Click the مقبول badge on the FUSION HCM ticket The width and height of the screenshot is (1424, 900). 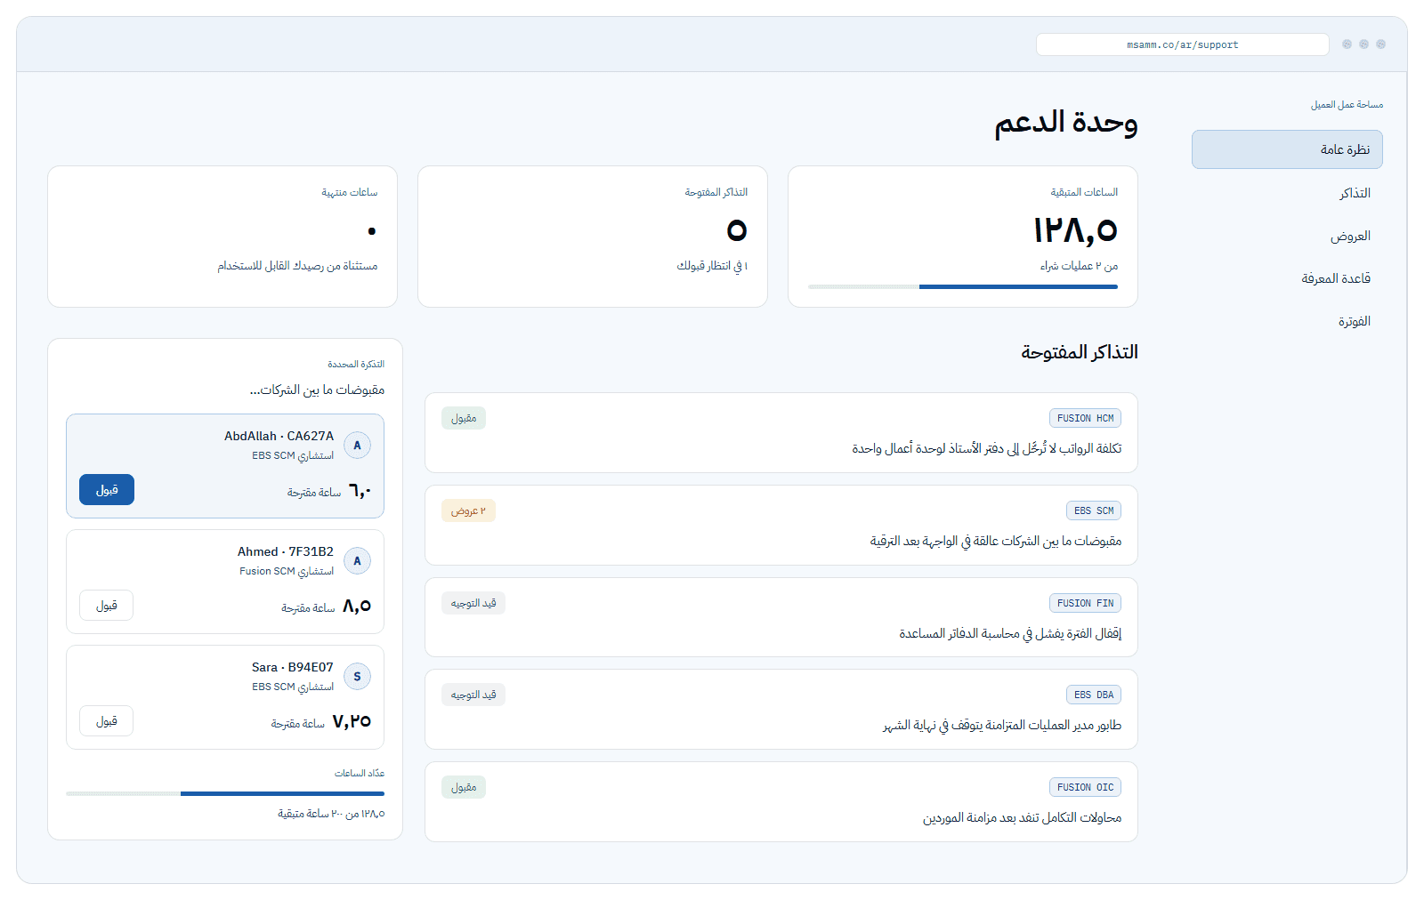[464, 418]
